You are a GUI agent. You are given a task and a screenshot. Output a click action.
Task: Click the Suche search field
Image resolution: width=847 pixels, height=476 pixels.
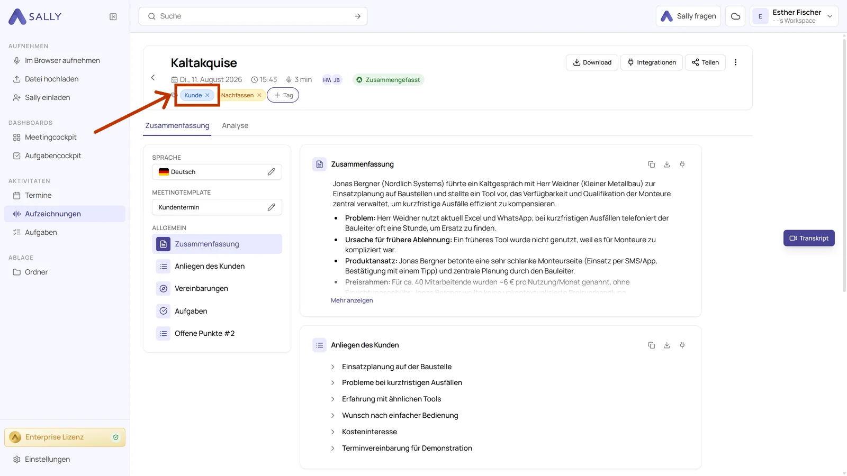click(x=253, y=16)
